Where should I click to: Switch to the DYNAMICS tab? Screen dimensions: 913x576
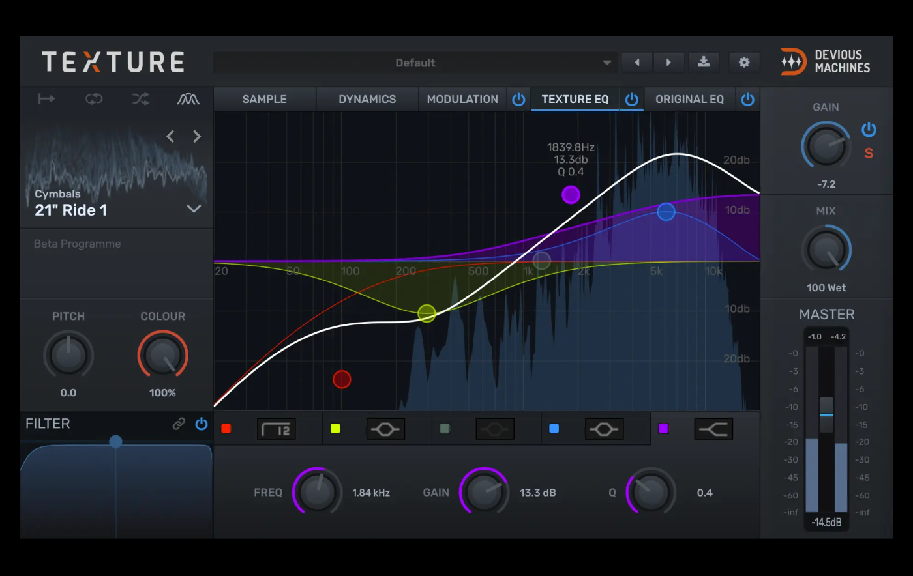(x=367, y=99)
